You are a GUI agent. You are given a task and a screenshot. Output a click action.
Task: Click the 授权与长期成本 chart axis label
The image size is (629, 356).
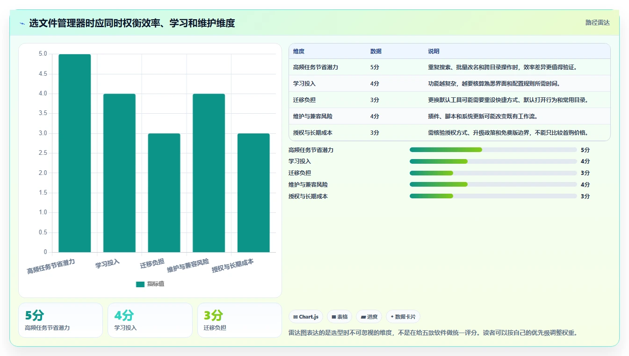click(x=233, y=265)
